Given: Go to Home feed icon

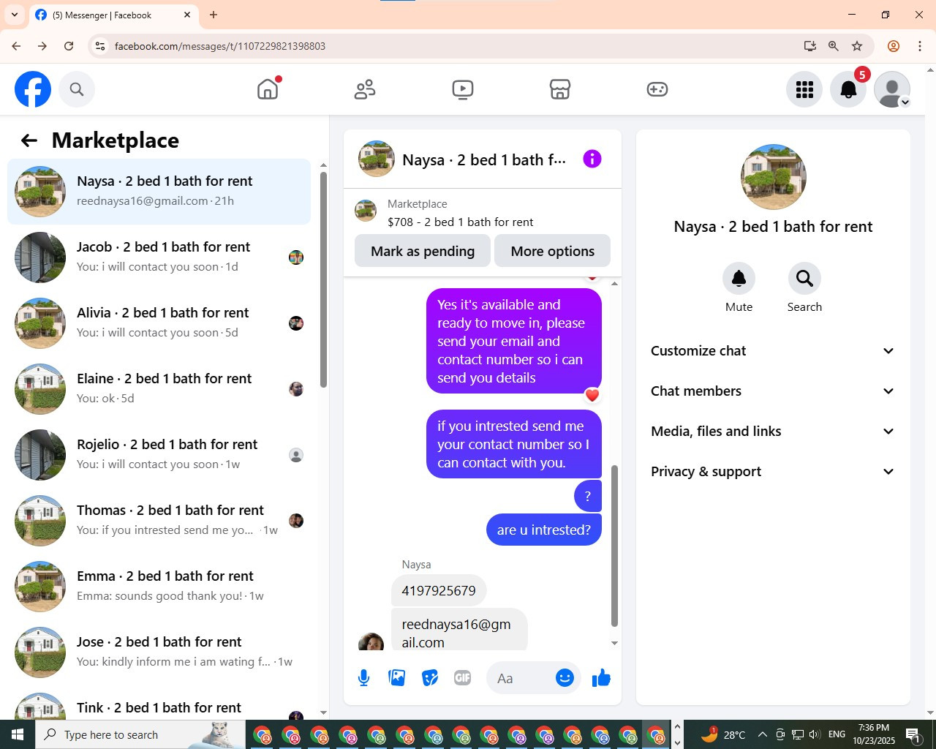Looking at the screenshot, I should point(268,89).
